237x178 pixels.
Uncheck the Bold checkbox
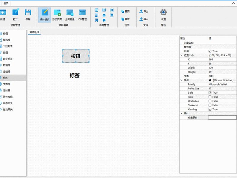click(210, 93)
